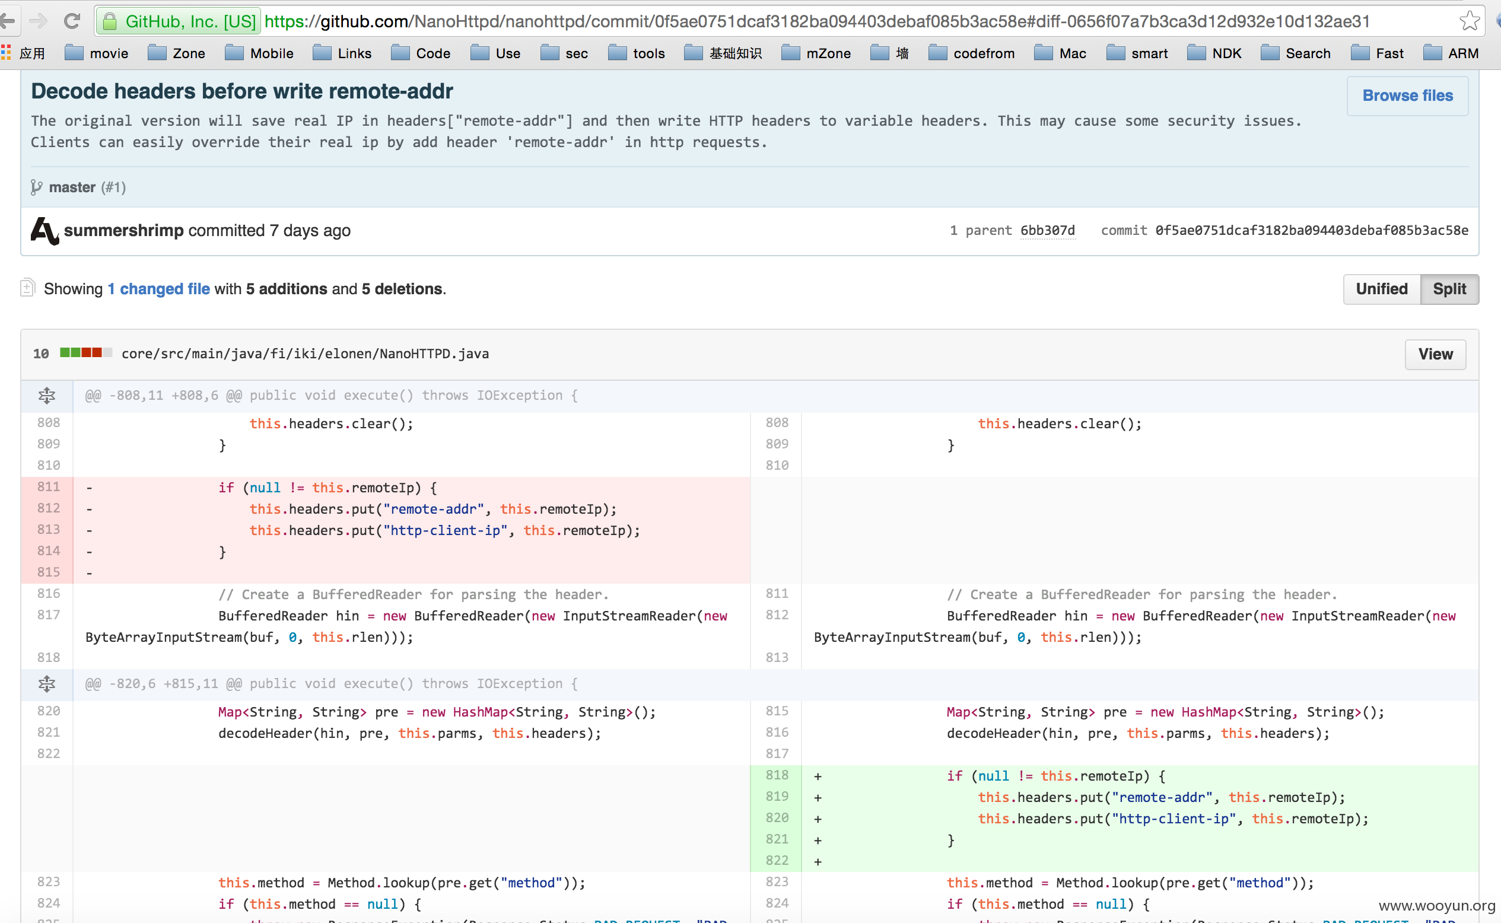1501x923 pixels.
Task: Click the green padlock security icon
Action: tap(109, 22)
